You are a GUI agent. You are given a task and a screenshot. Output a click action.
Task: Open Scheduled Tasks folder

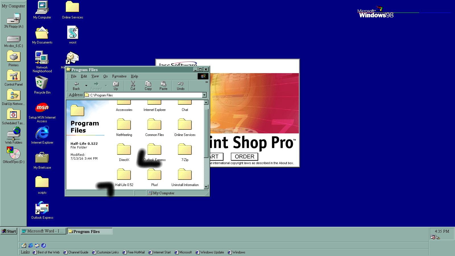(14, 117)
